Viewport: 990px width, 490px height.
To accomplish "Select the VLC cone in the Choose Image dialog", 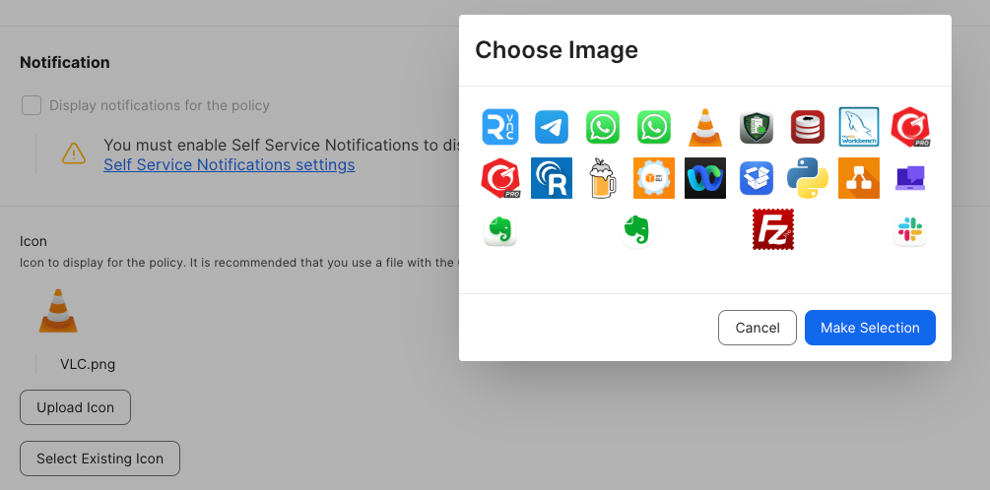I will click(x=704, y=127).
